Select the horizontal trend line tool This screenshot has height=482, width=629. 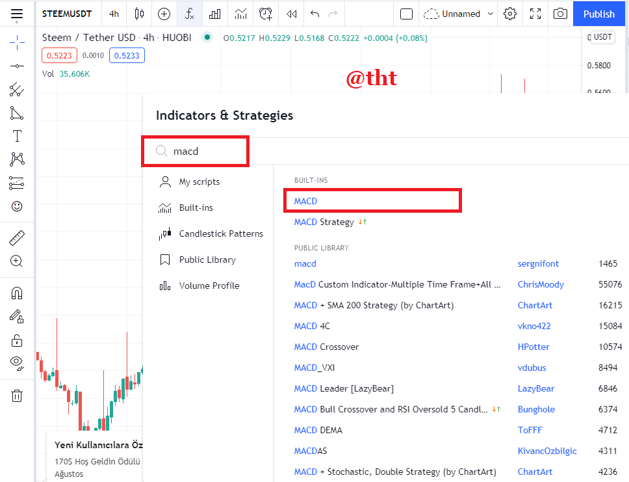17,66
